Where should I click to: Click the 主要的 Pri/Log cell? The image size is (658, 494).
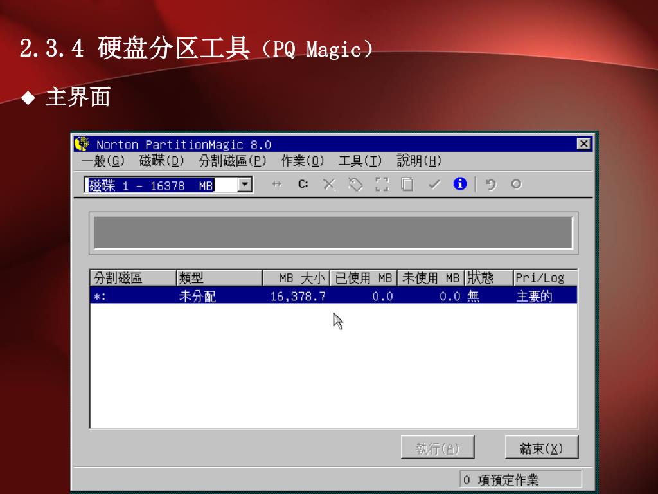(534, 296)
